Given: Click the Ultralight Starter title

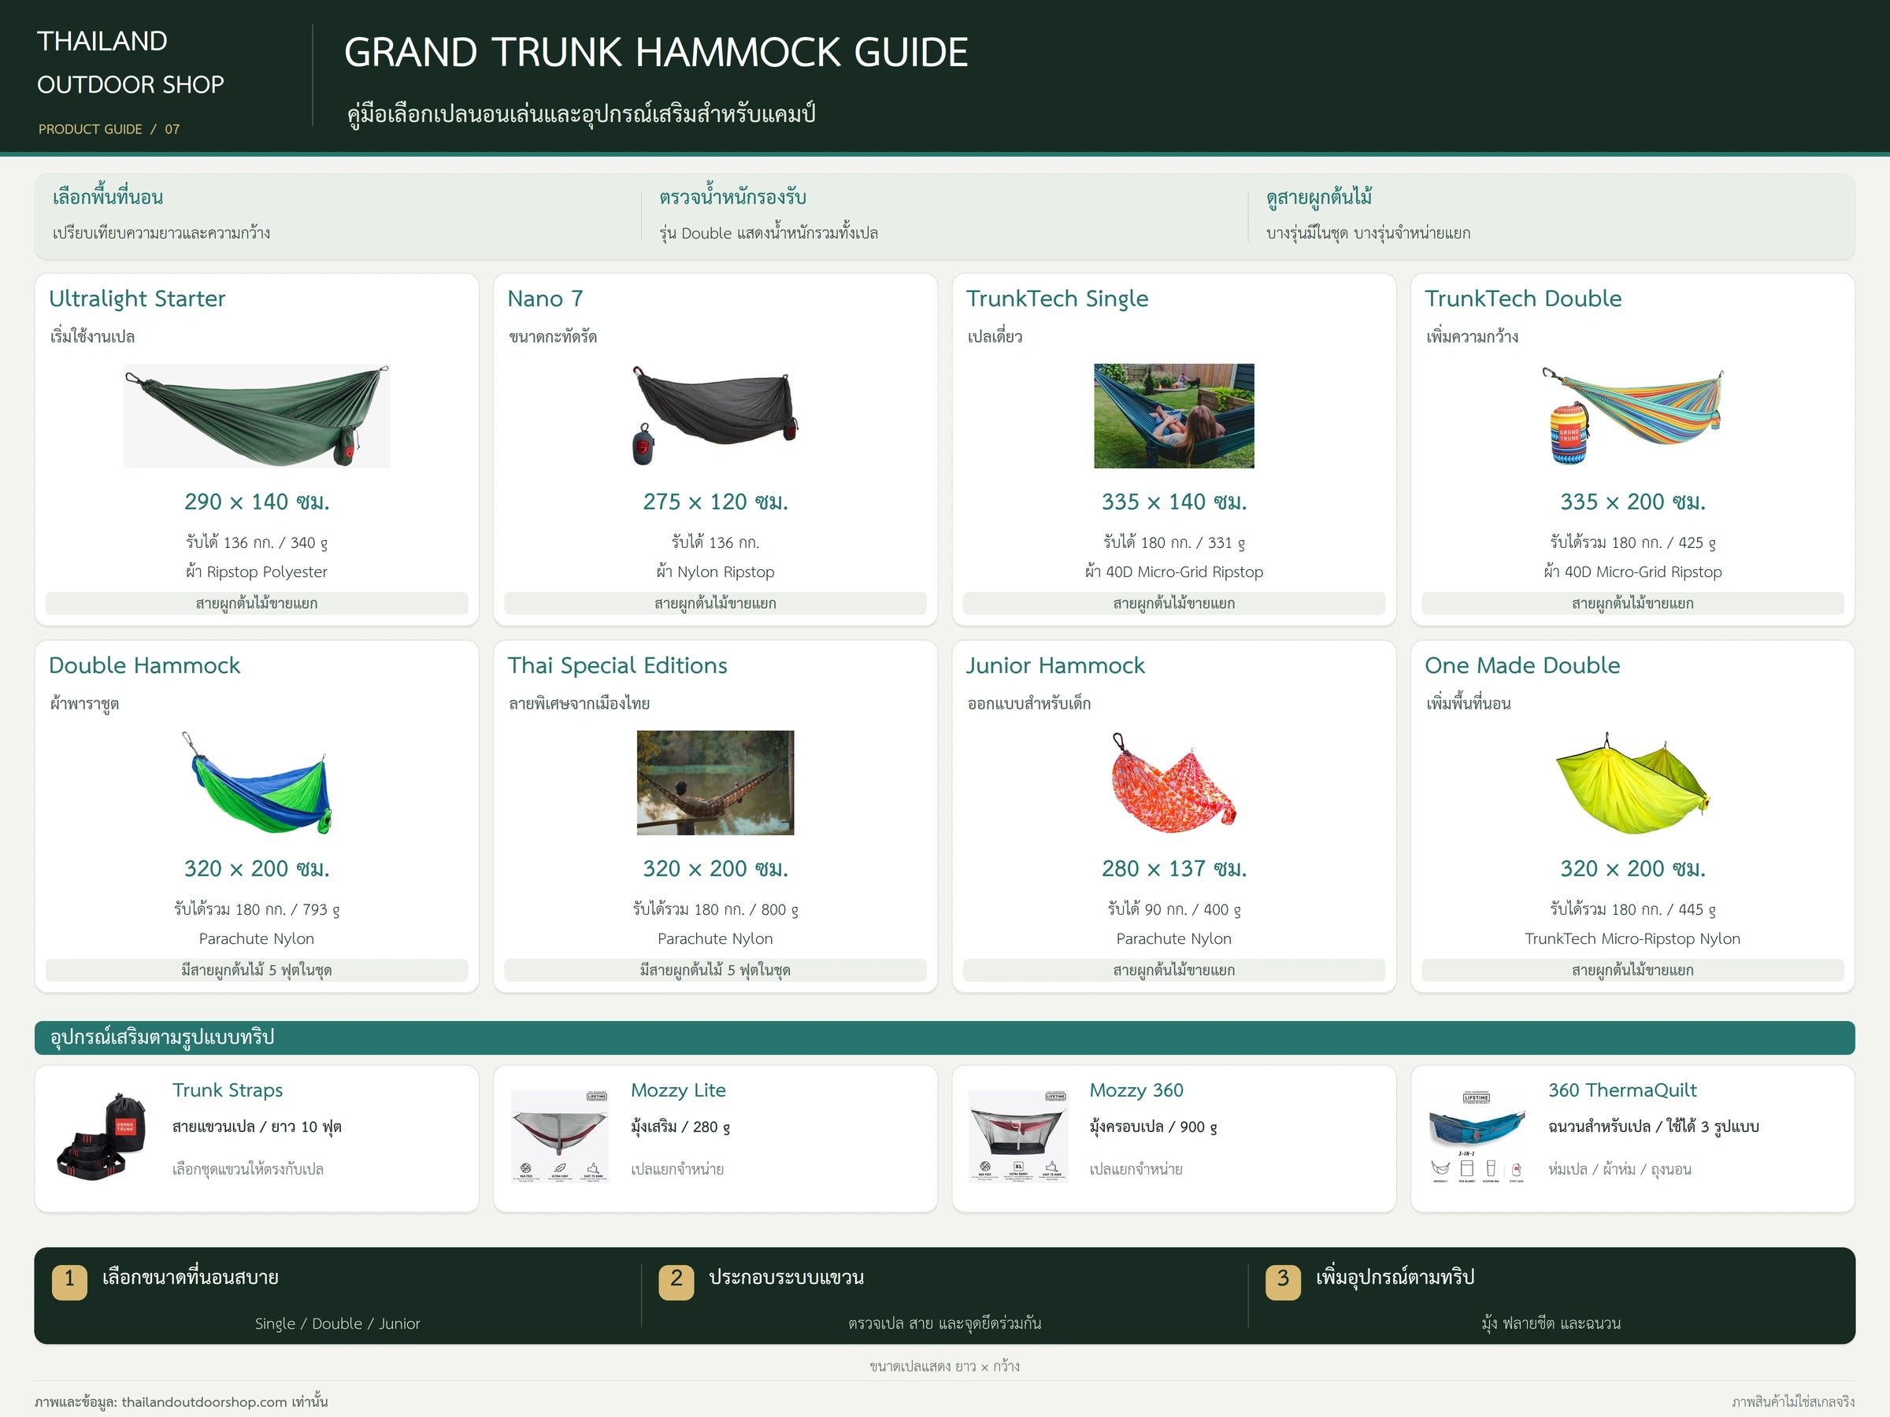Looking at the screenshot, I should point(137,299).
